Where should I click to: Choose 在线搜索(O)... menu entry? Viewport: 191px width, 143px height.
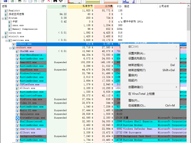click(x=150, y=106)
